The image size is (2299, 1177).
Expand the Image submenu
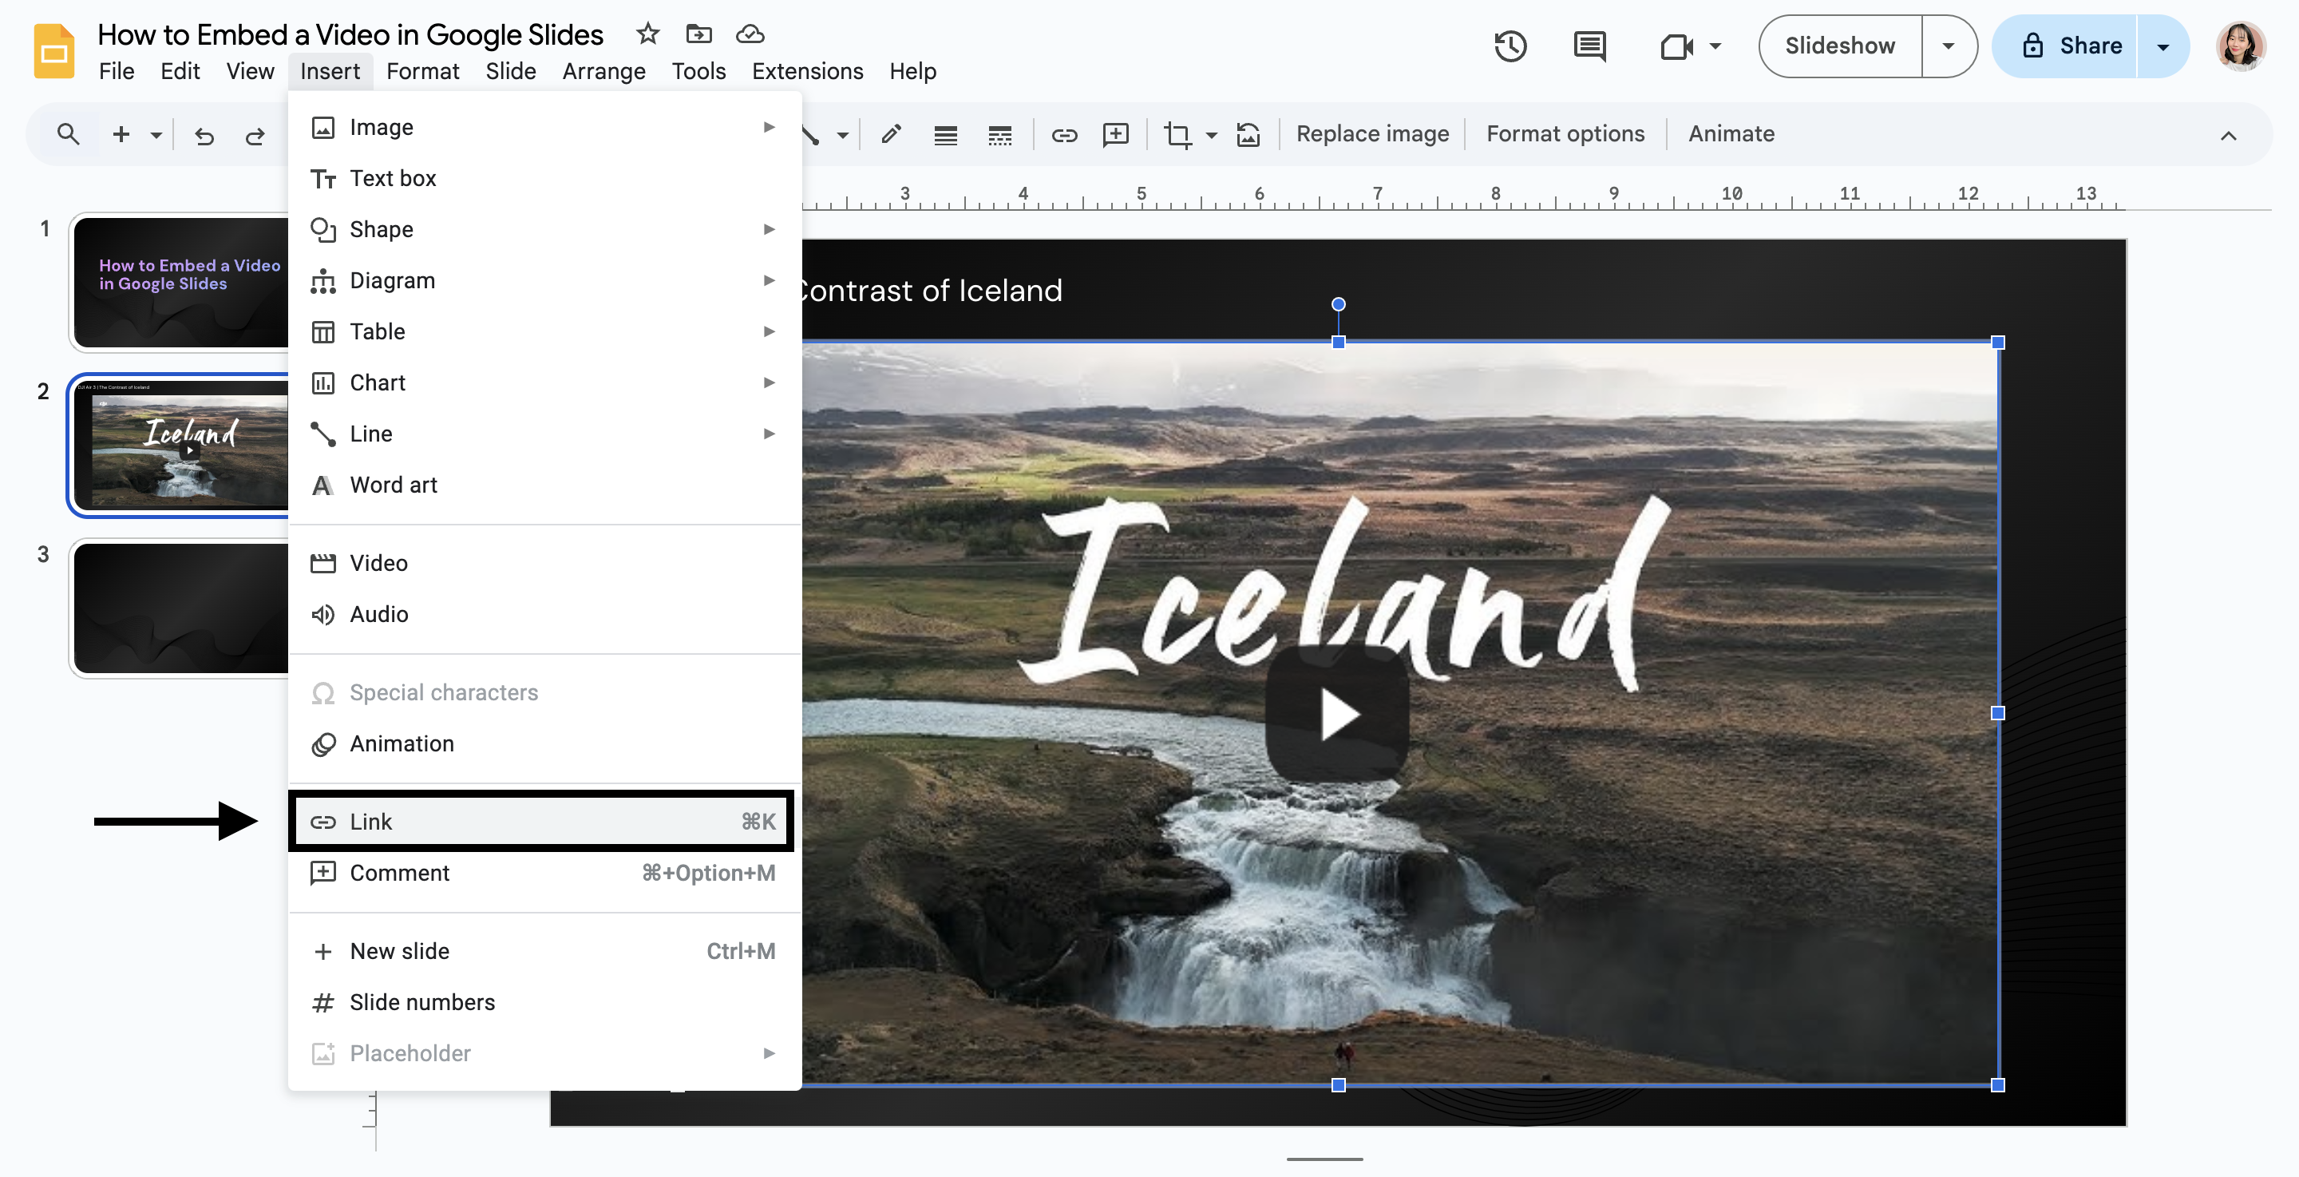pos(544,127)
